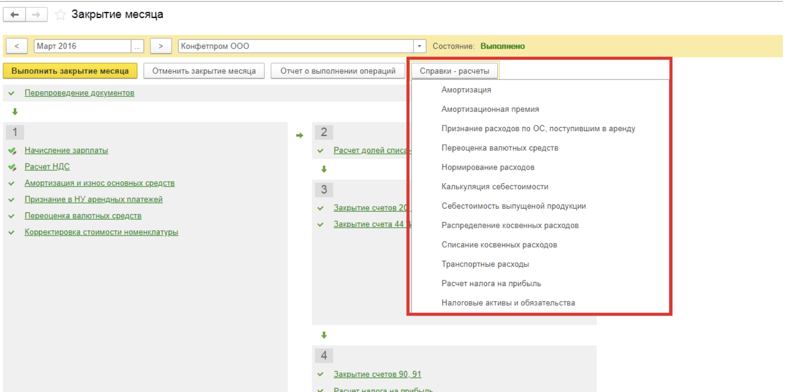Go to next month with right chevron
The height and width of the screenshot is (392, 787).
tap(161, 46)
